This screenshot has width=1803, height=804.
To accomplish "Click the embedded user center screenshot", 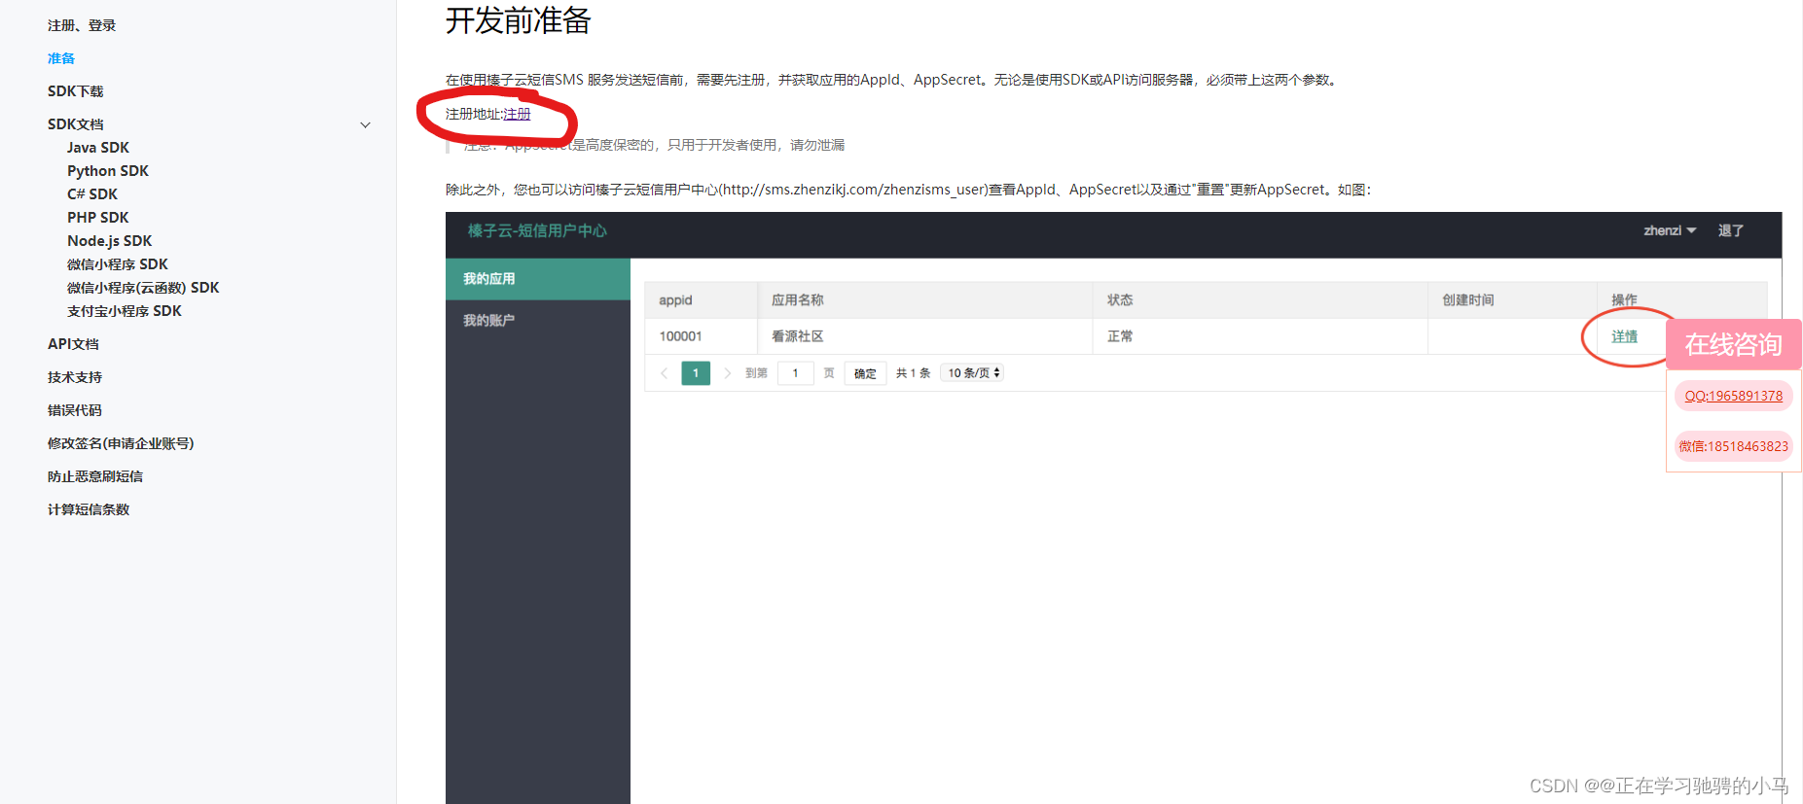I will click(1113, 507).
